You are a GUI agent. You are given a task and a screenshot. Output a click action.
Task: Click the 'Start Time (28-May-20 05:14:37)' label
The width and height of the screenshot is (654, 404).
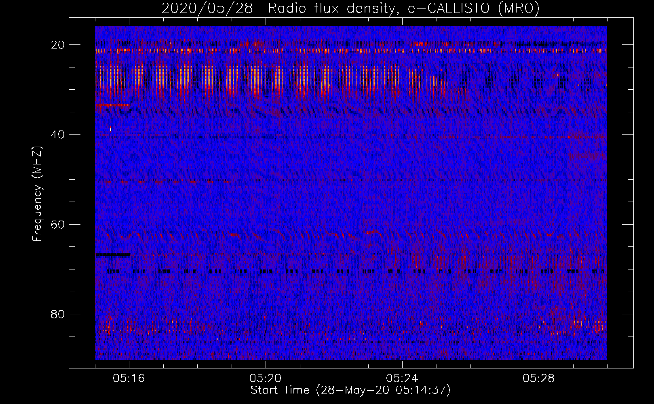(x=350, y=390)
